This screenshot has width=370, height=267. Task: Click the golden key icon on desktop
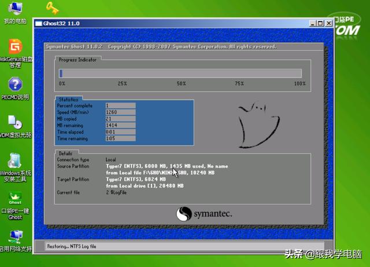52,8
